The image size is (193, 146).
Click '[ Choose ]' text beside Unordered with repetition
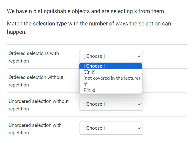(94, 128)
